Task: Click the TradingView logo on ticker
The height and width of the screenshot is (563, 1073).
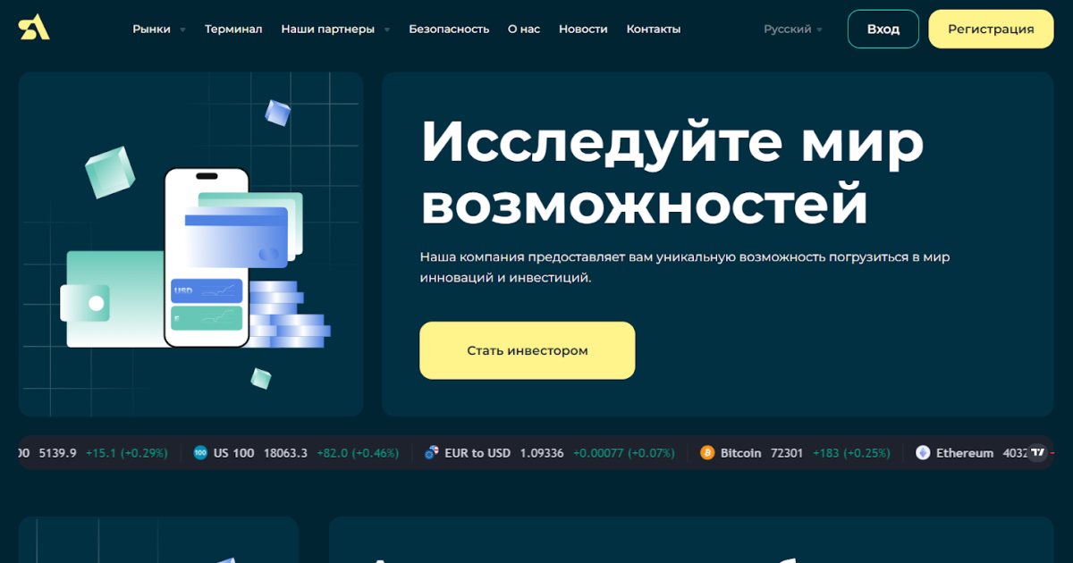Action: tap(1038, 453)
